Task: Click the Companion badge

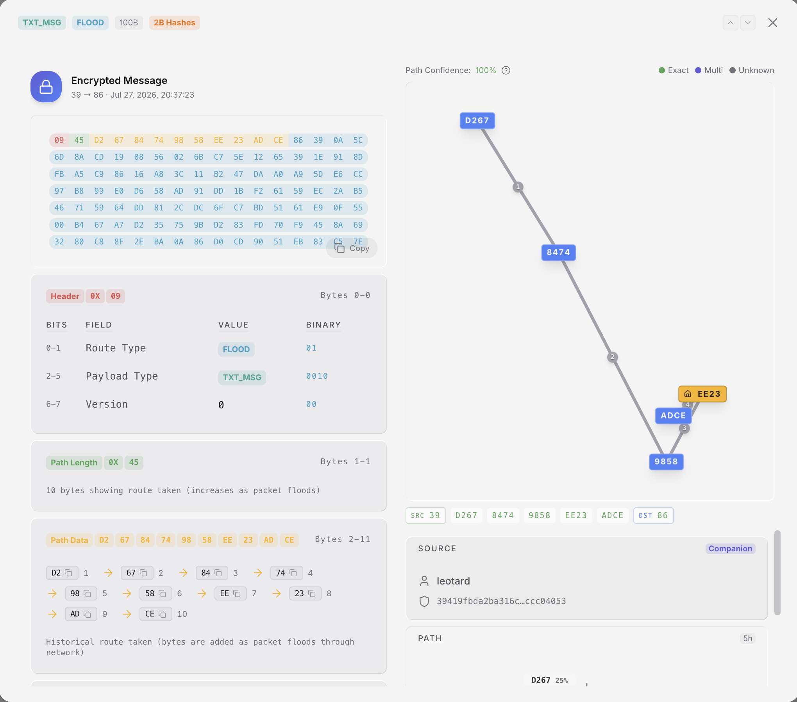Action: pos(730,549)
